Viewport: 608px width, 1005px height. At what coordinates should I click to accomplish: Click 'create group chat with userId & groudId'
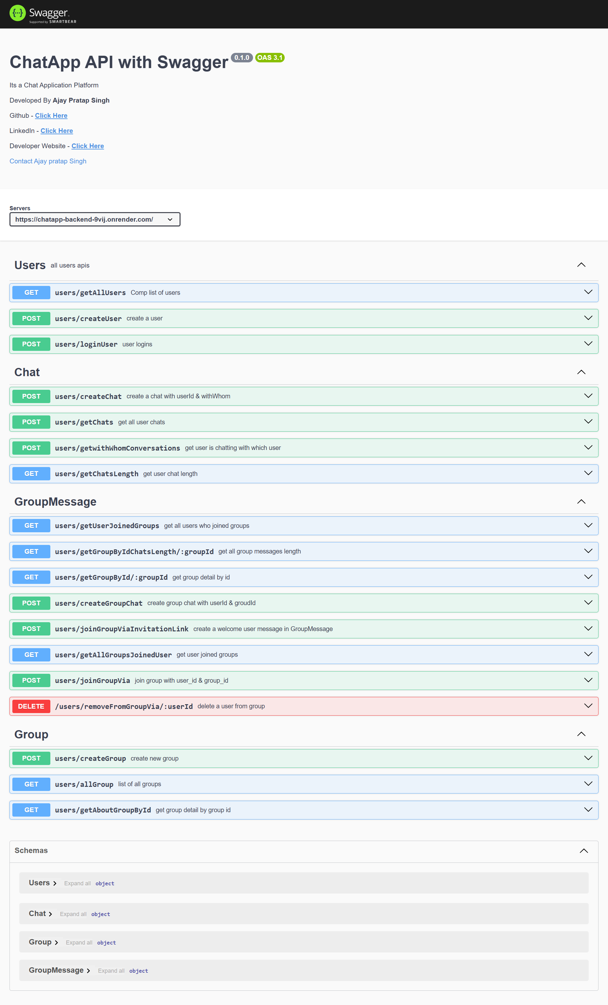click(x=201, y=603)
